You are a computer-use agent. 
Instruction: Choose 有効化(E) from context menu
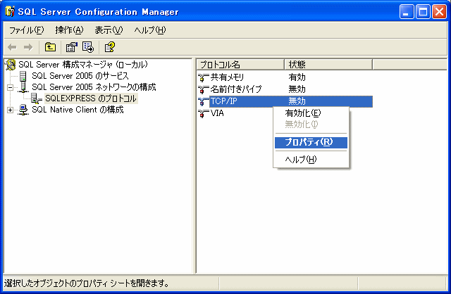(x=311, y=113)
